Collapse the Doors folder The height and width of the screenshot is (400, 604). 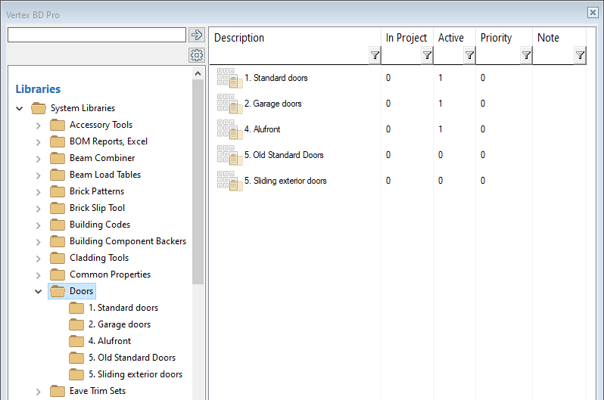39,291
